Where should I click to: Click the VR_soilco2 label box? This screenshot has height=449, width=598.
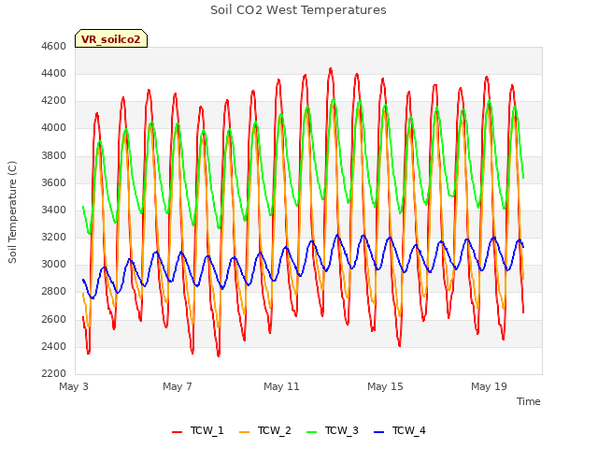(x=111, y=38)
